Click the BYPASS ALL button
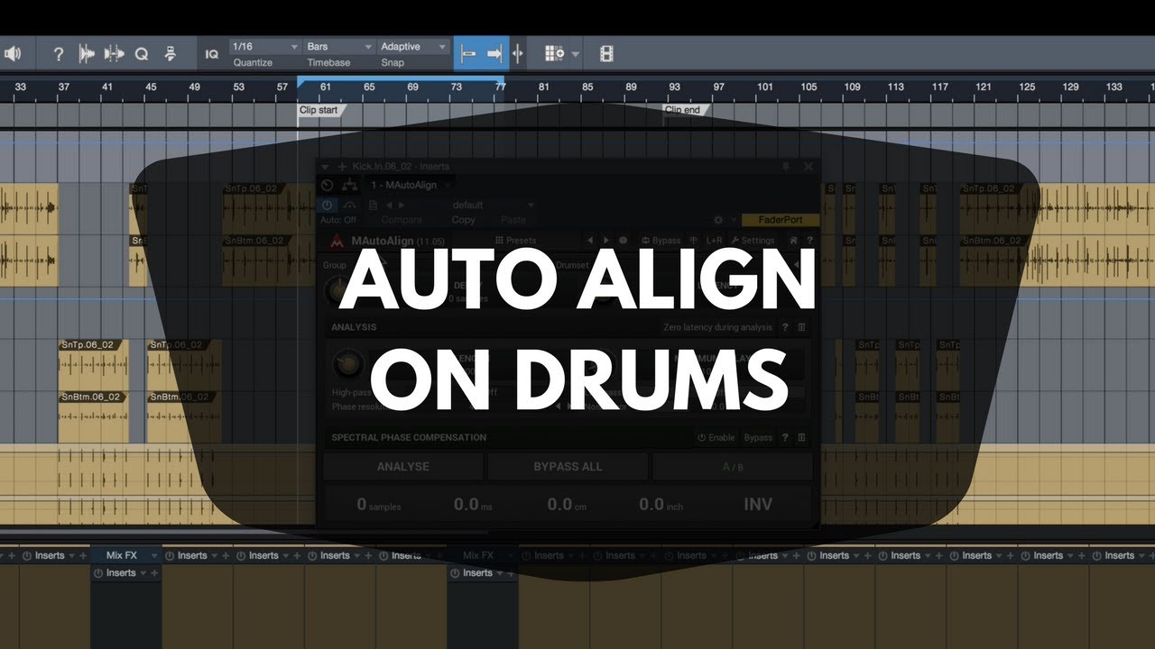 click(568, 466)
